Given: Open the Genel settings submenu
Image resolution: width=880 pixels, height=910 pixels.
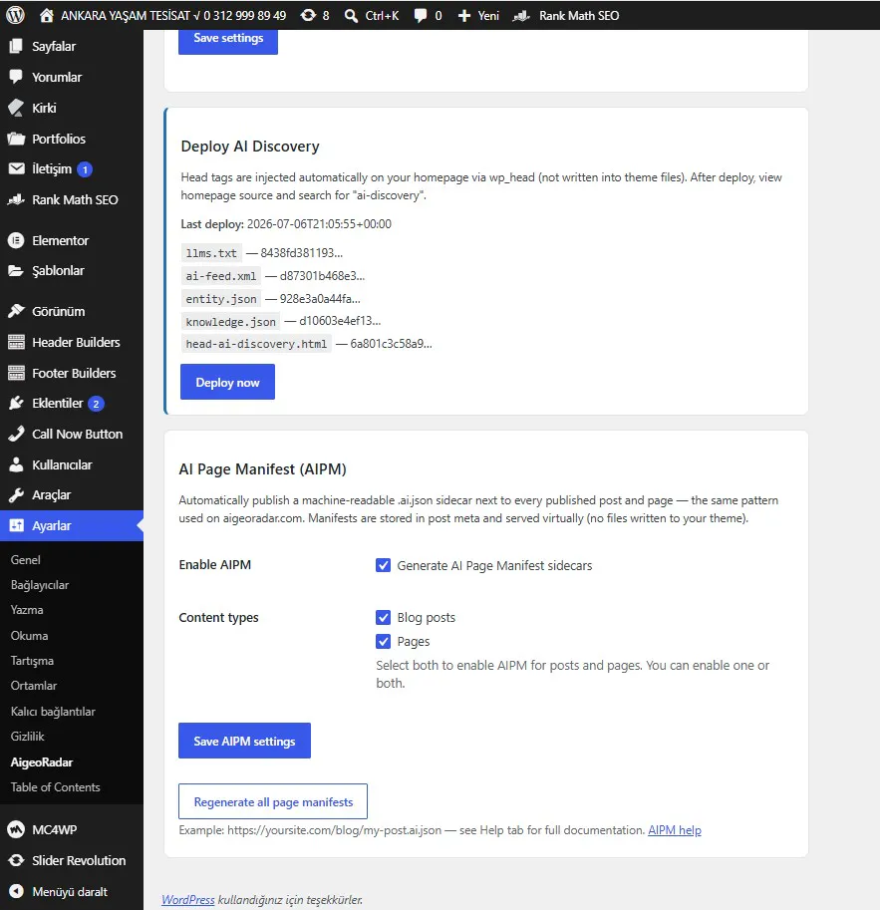Looking at the screenshot, I should pos(26,559).
